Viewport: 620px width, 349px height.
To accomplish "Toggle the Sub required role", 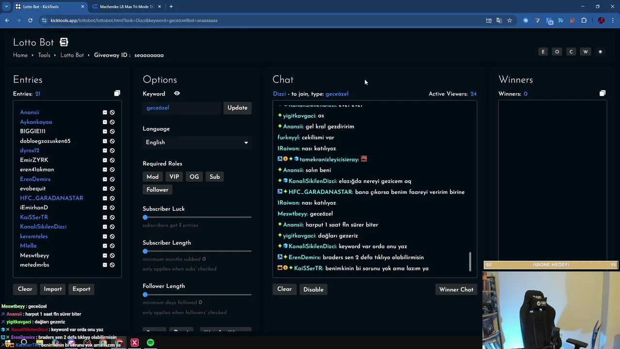I will [215, 177].
